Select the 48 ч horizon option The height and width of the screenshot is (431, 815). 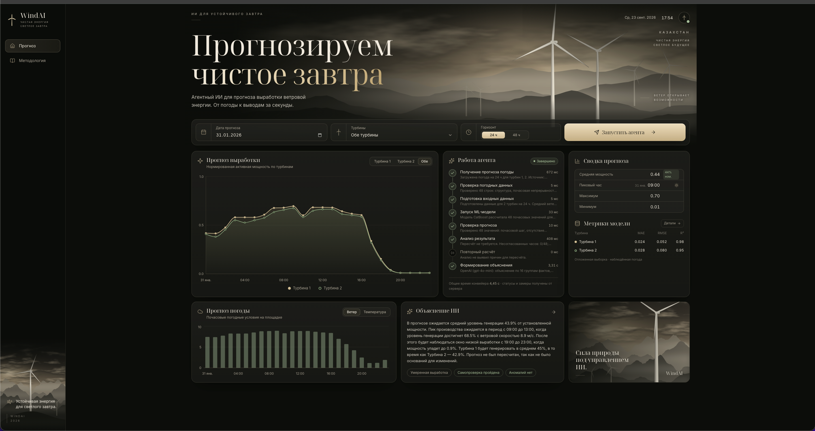pos(516,135)
